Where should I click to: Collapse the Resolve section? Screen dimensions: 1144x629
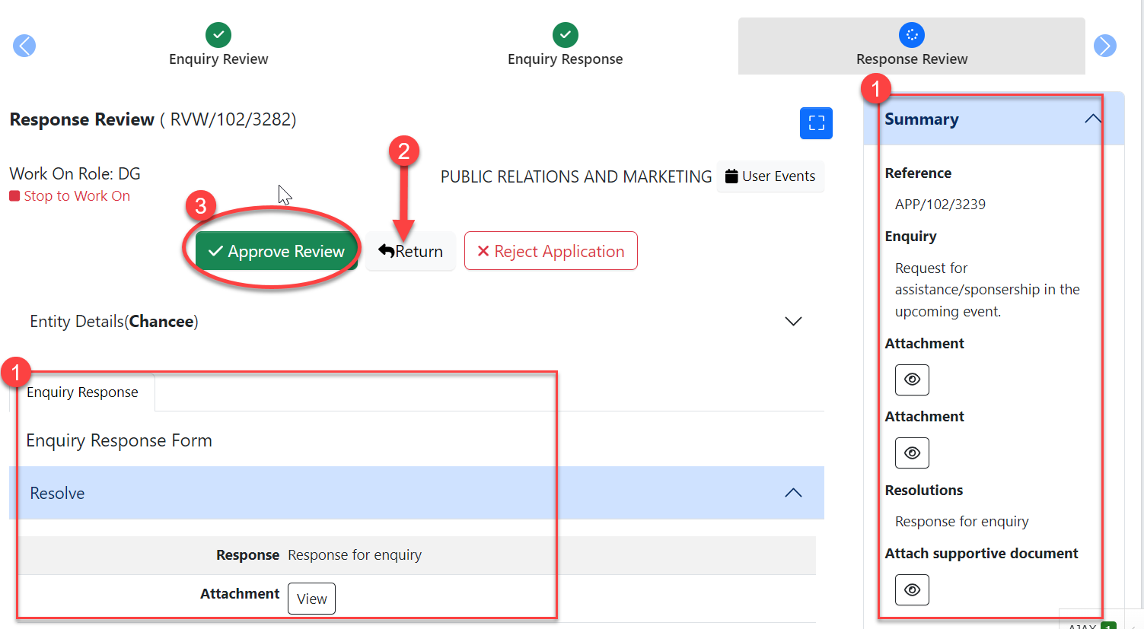(x=793, y=493)
